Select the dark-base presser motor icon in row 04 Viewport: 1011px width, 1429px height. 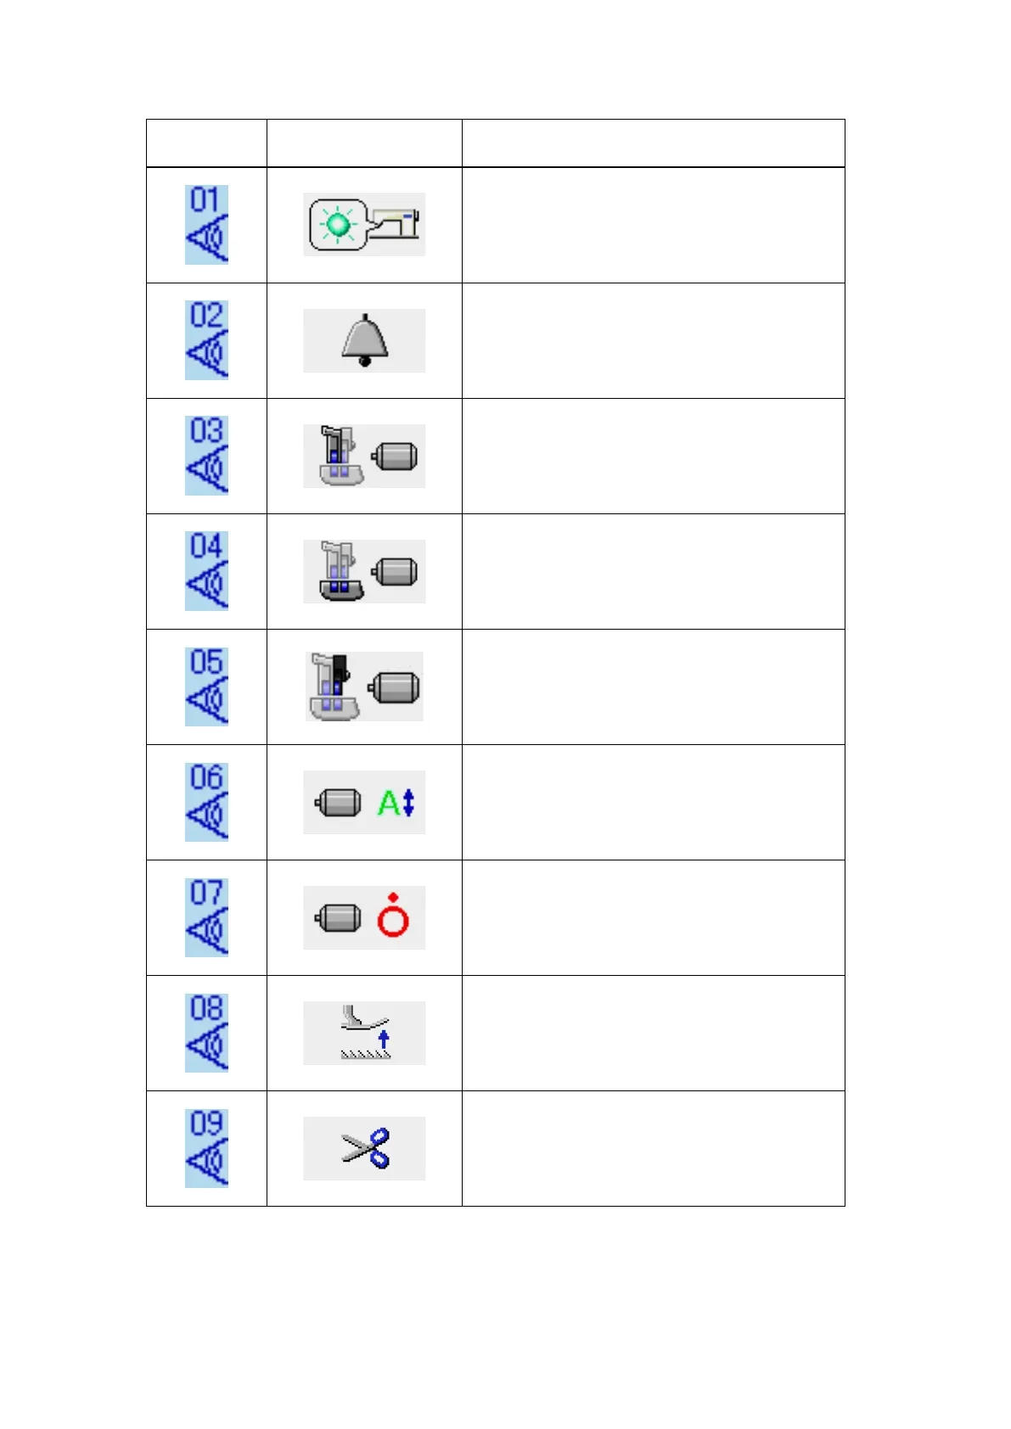[364, 571]
